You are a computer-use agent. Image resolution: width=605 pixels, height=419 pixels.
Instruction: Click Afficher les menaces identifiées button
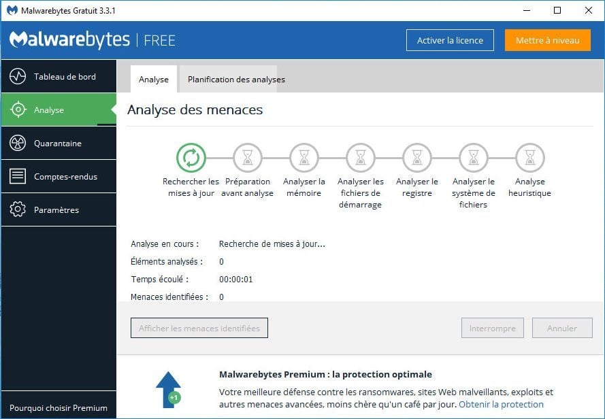click(x=199, y=328)
